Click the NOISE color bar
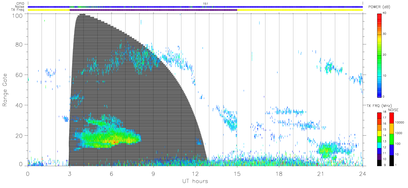 [391, 139]
